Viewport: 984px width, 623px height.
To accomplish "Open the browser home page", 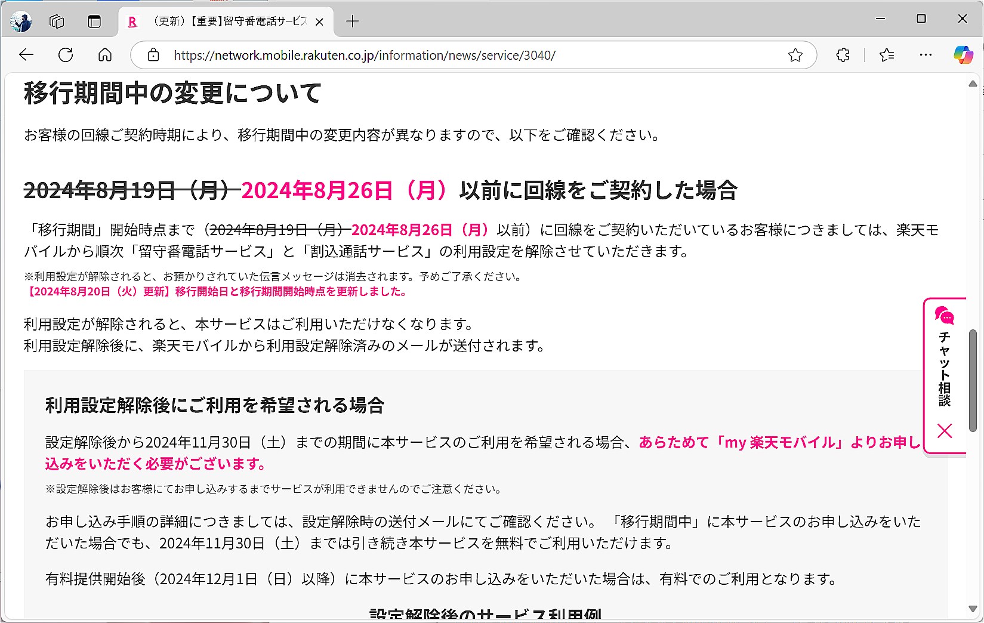I will coord(105,55).
